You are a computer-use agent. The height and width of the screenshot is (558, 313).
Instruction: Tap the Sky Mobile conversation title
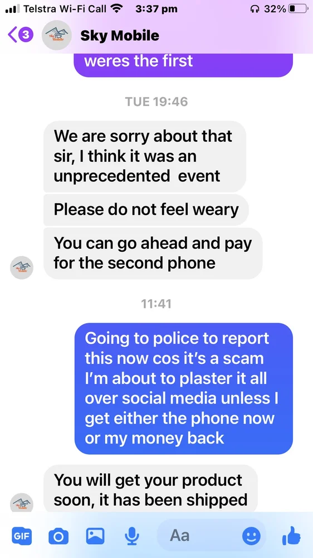point(120,35)
